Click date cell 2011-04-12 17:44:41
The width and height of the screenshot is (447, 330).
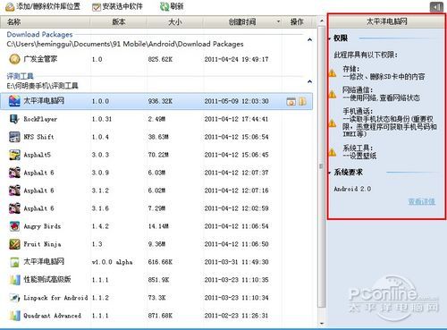236,119
